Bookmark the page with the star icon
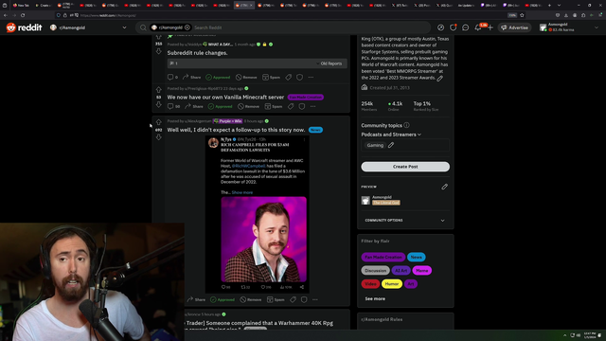606x341 pixels. pos(522,15)
